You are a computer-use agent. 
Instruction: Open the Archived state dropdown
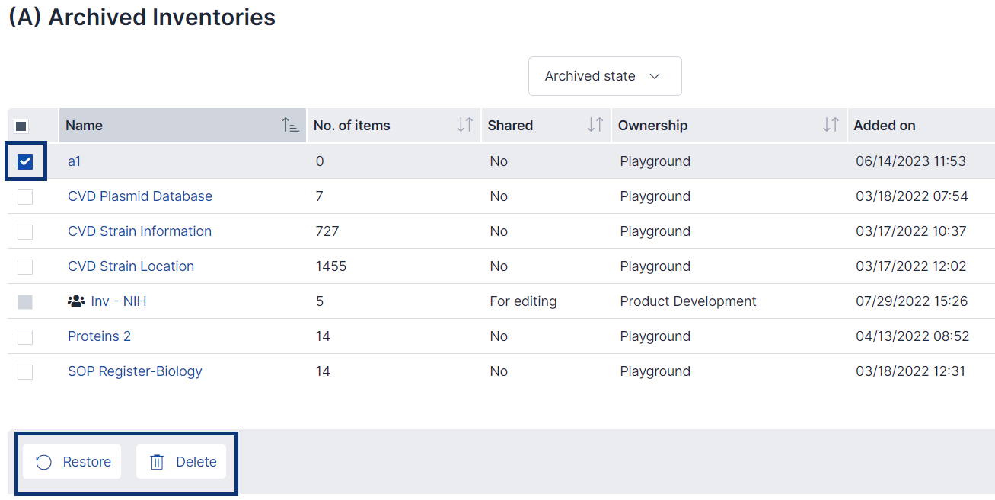604,76
